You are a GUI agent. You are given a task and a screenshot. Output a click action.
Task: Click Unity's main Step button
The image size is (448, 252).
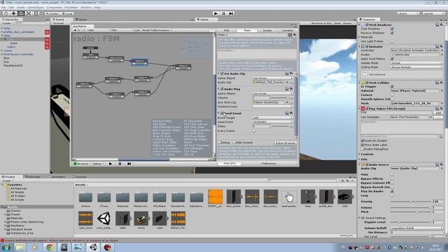[x=231, y=13]
